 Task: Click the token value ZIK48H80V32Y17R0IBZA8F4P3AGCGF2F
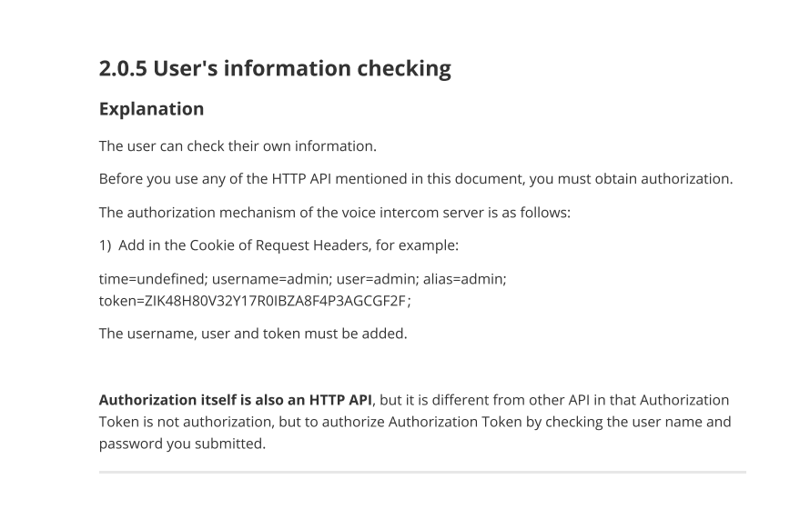pos(275,301)
